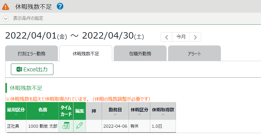Switch to 打刻エラー勤務 tab
This screenshot has width=261, height=140.
[32, 53]
